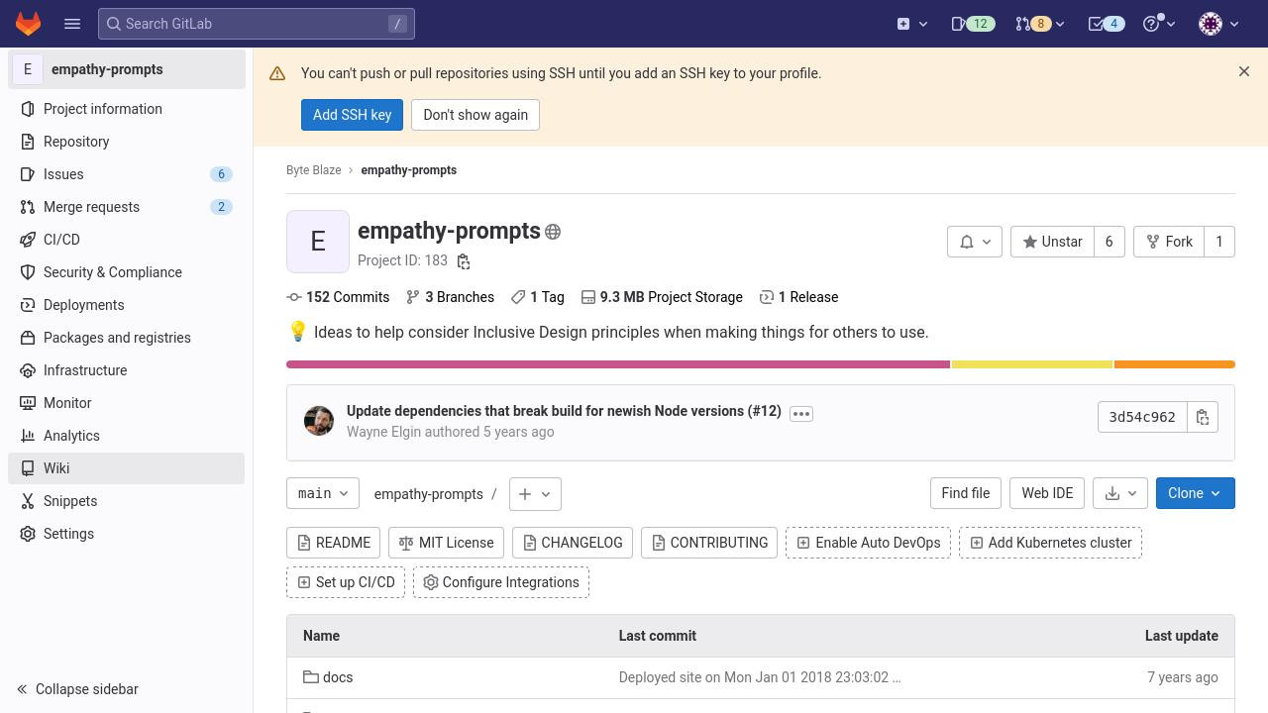Click the Find file button
The image size is (1268, 713).
tap(965, 493)
